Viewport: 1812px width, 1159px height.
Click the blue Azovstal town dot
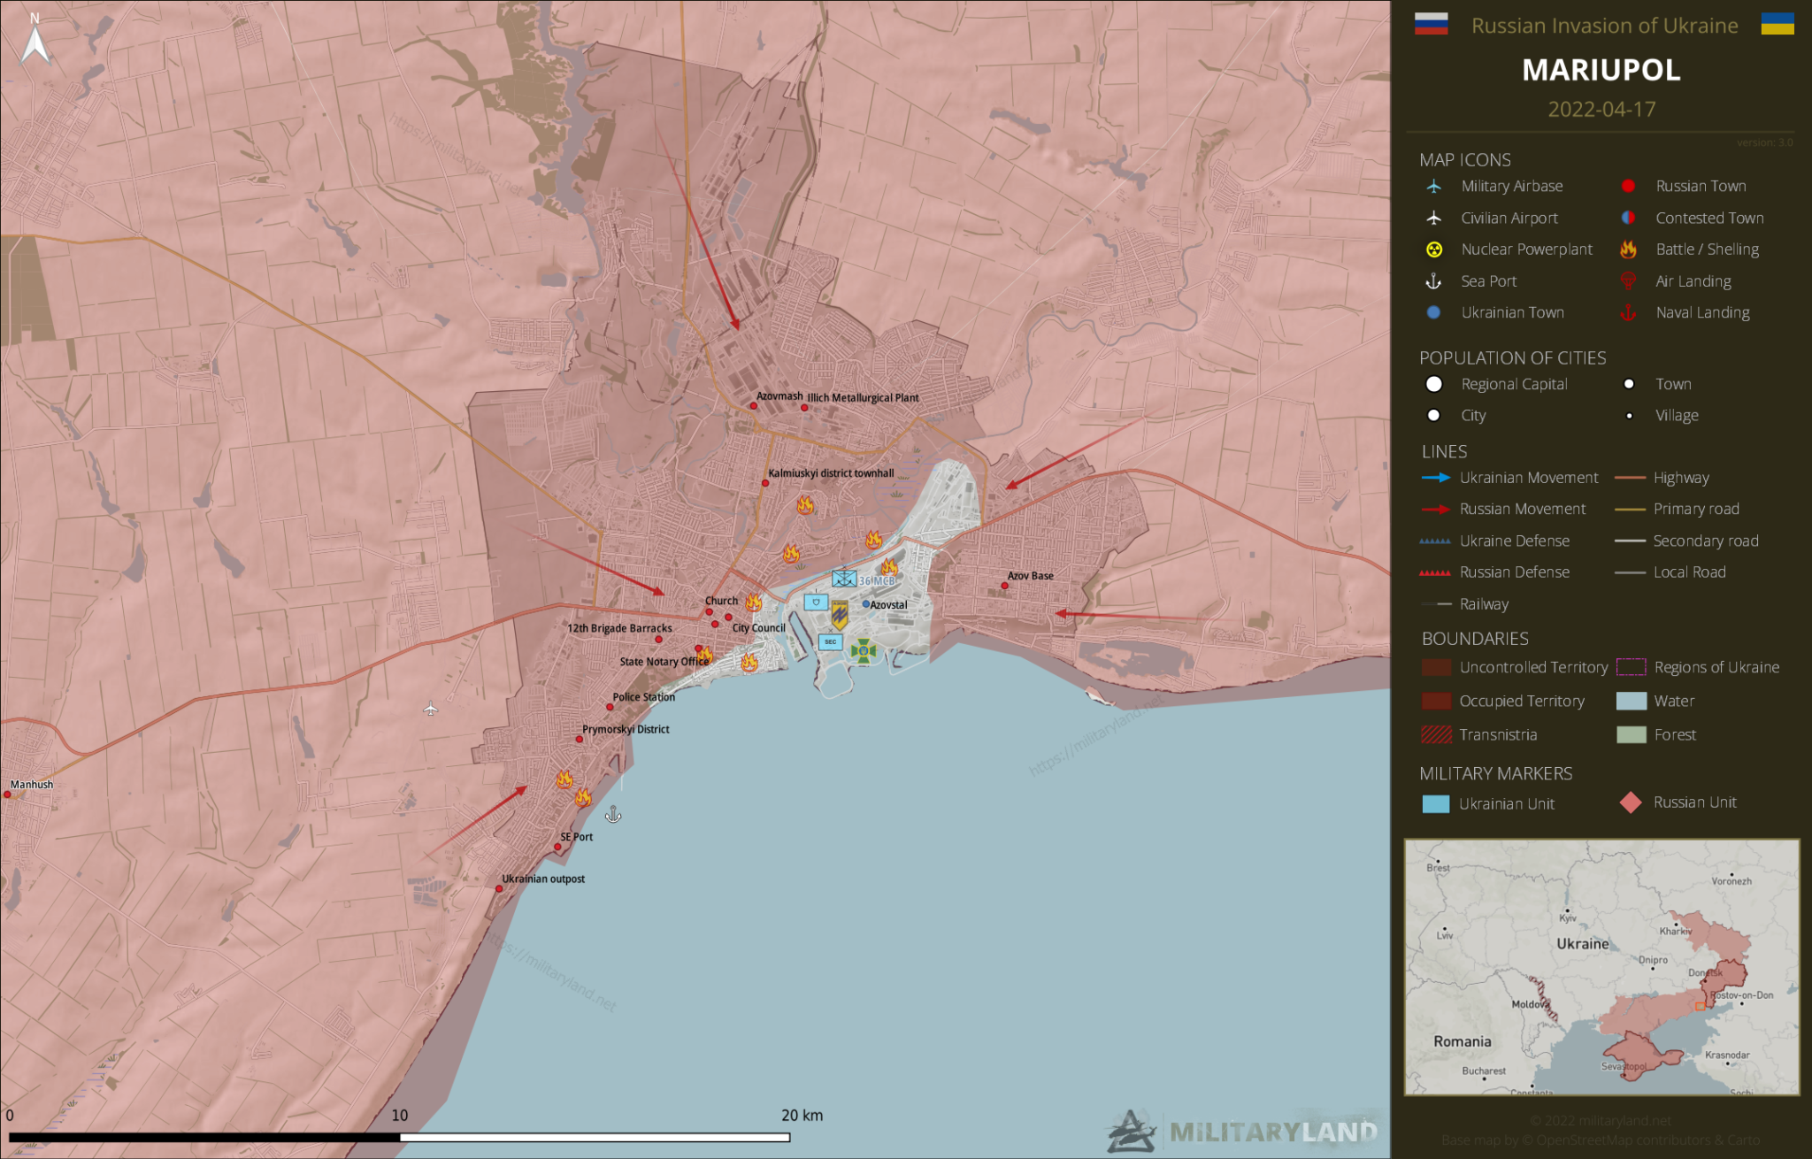(866, 604)
